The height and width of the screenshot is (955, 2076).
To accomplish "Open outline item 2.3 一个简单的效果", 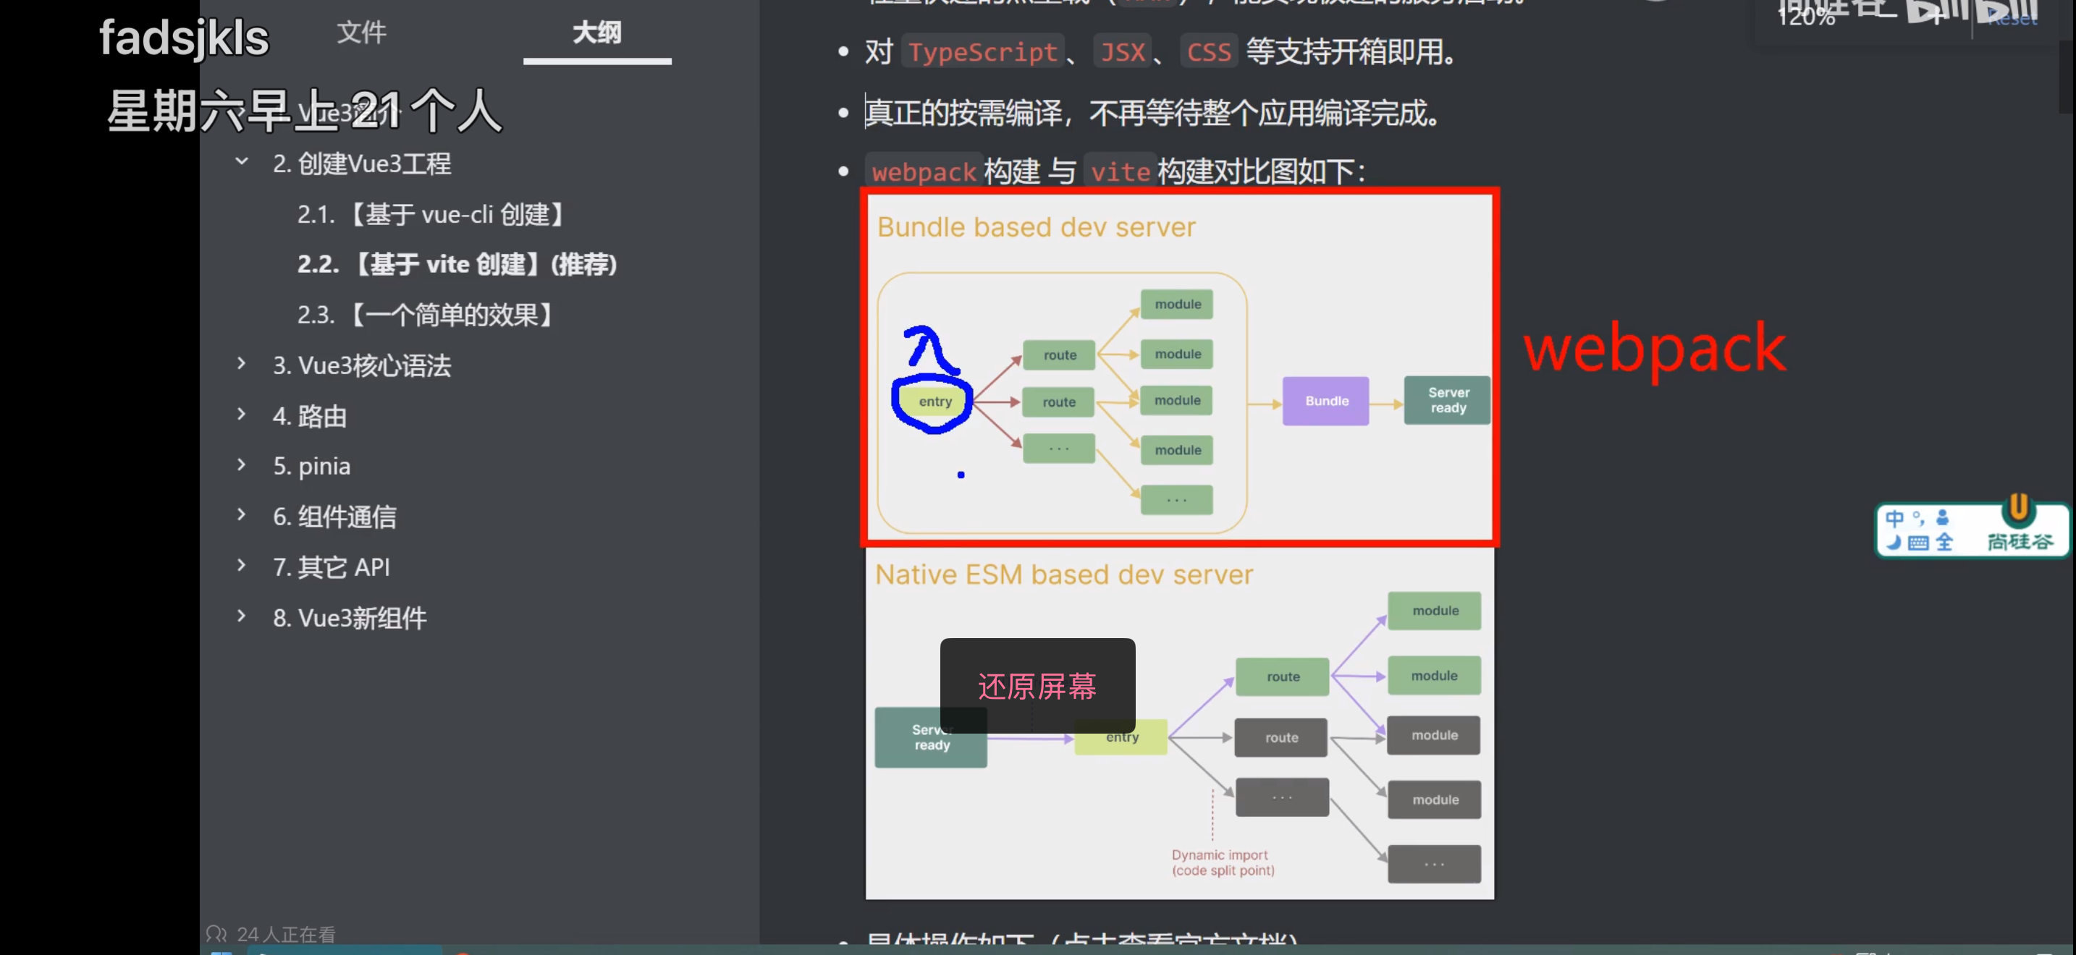I will (x=425, y=315).
